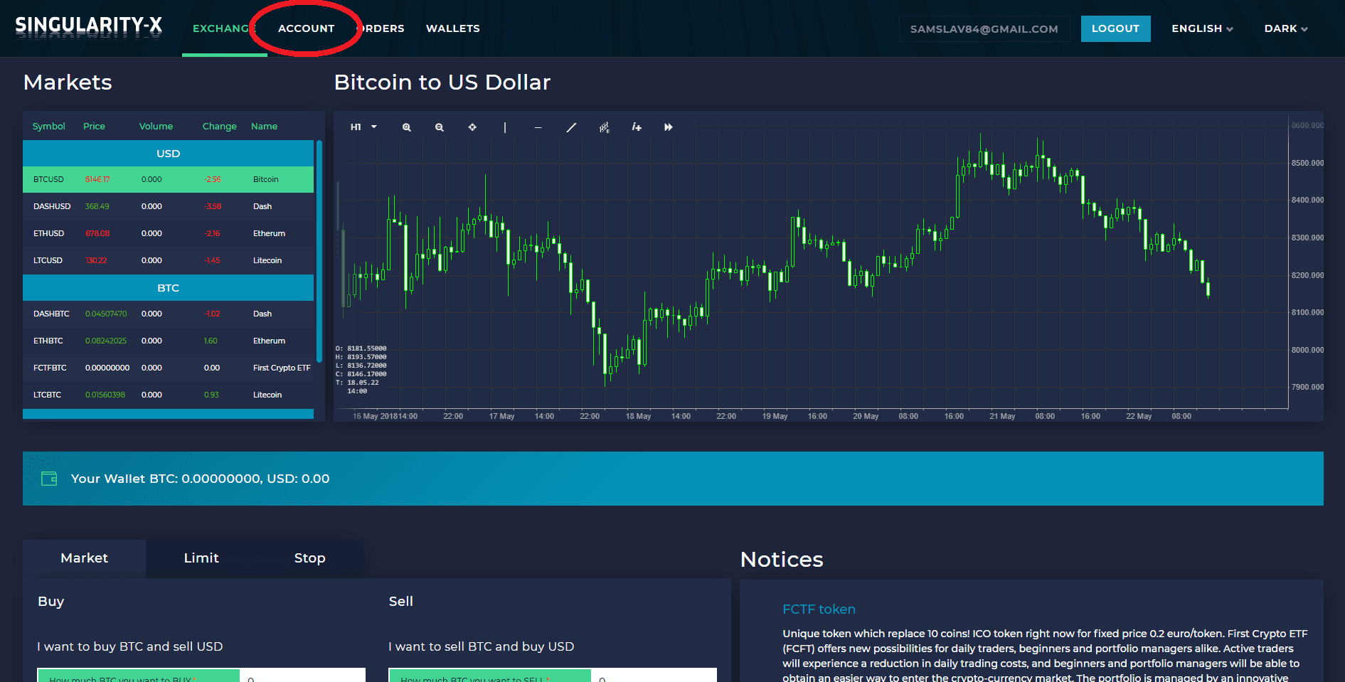1345x682 pixels.
Task: Open the Dark theme dropdown
Action: [1286, 28]
